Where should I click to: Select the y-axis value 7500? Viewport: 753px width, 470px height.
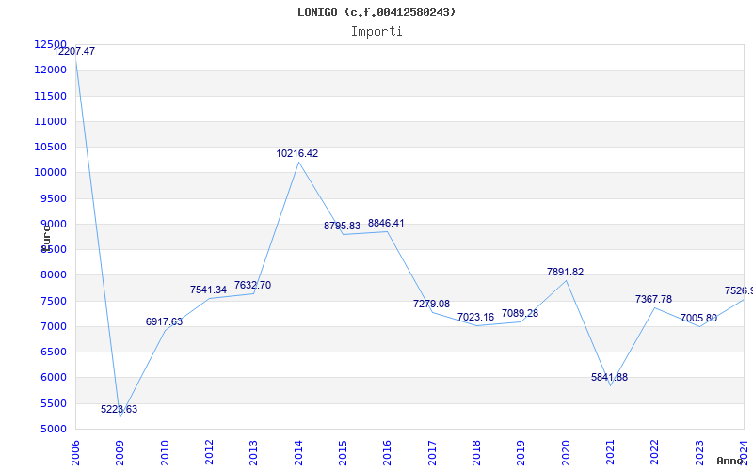pyautogui.click(x=54, y=301)
